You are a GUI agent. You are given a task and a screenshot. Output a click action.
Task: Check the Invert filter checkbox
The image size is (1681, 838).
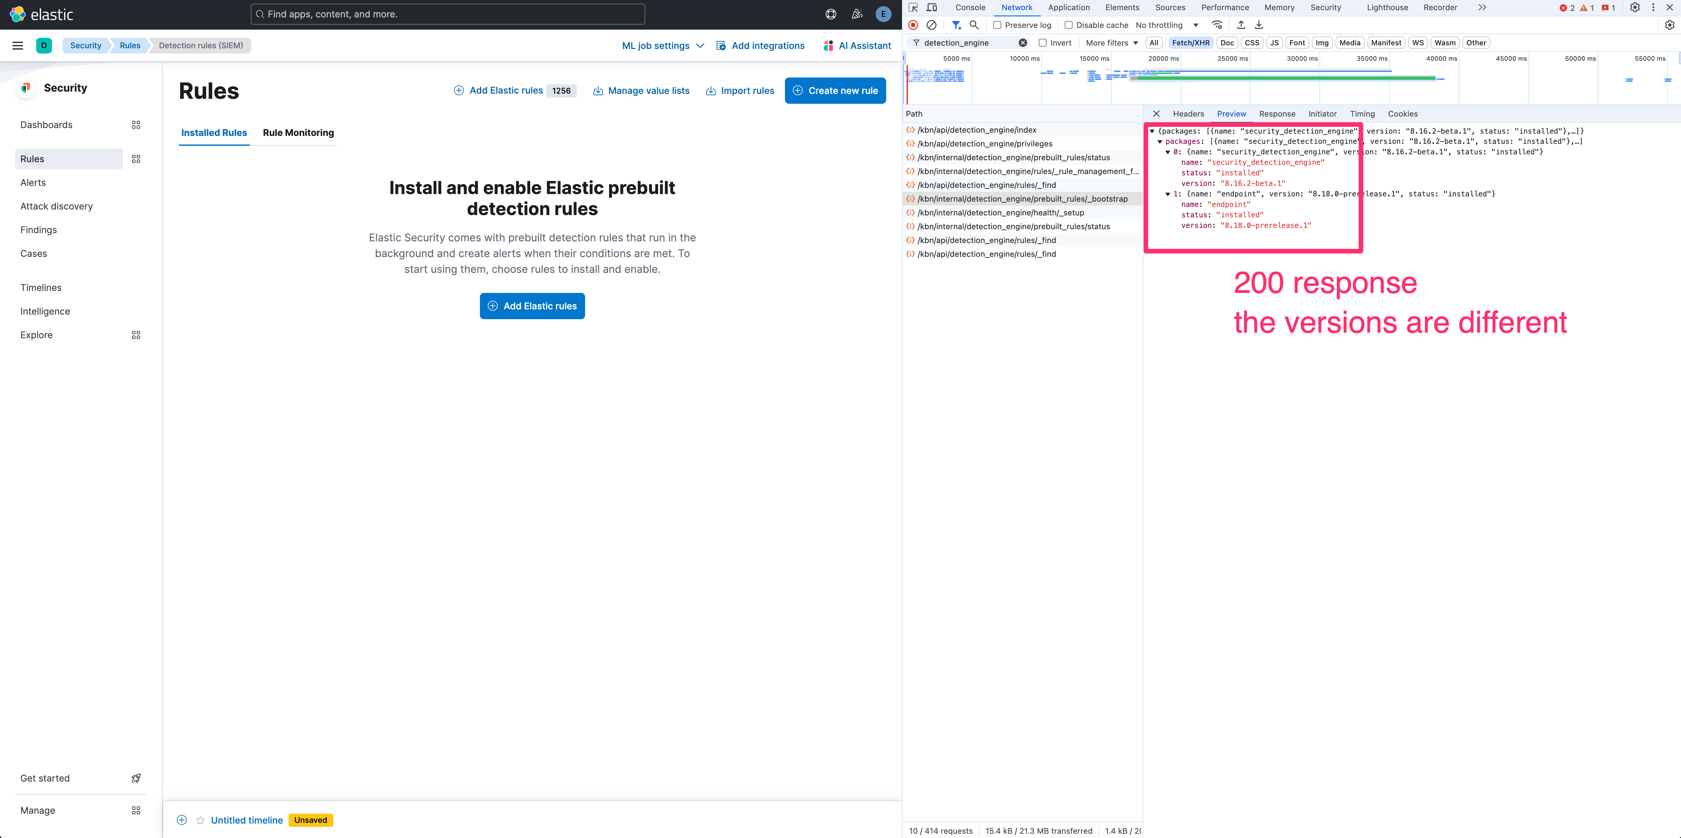pyautogui.click(x=1042, y=43)
